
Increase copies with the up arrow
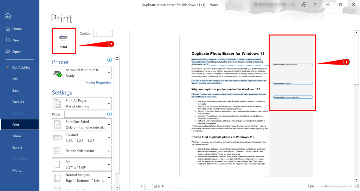point(110,32)
